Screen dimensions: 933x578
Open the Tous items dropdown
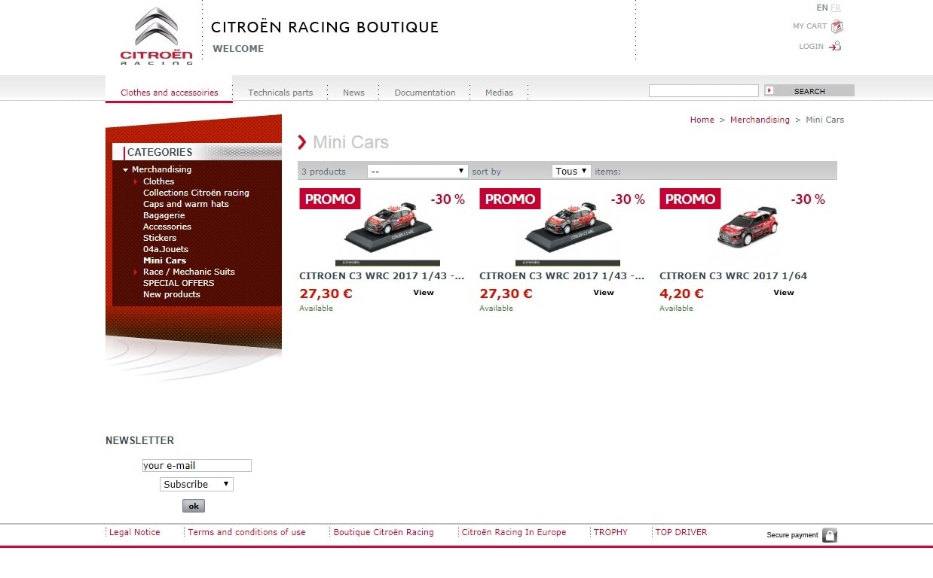pos(571,171)
